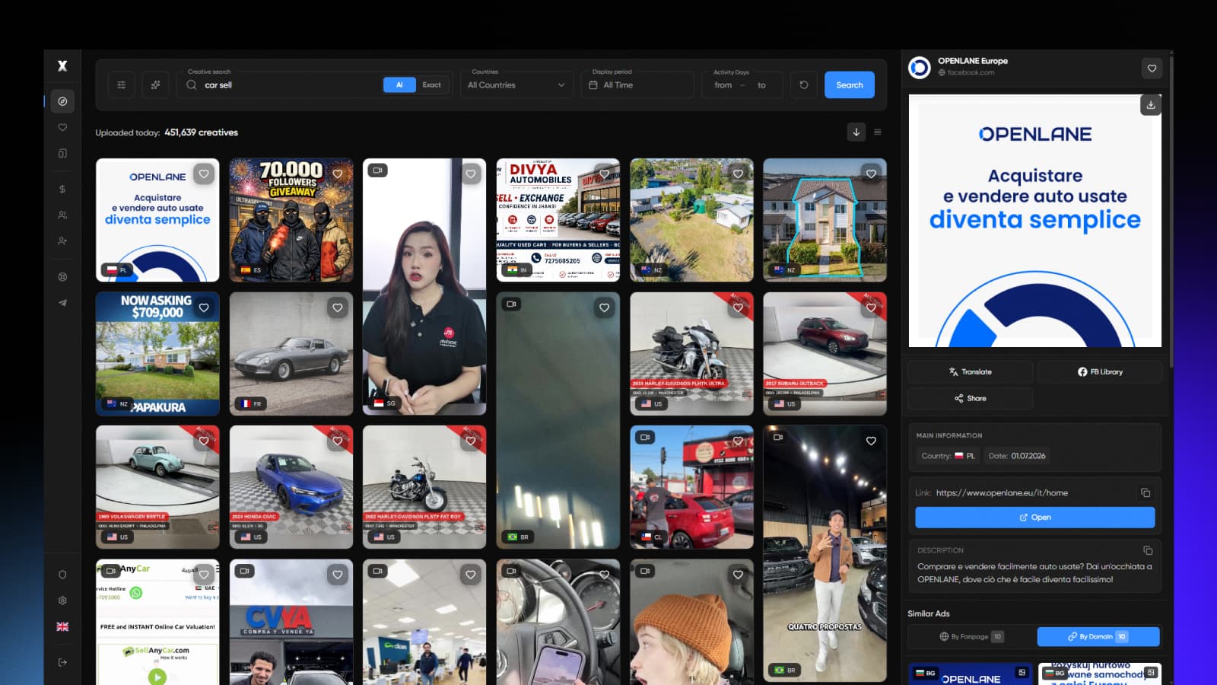Click the detail panel scrollbar
The height and width of the screenshot is (685, 1217).
1171,213
